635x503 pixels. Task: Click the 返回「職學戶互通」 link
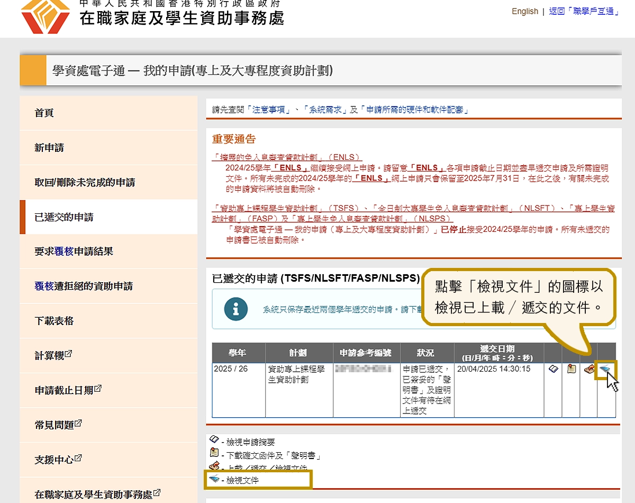click(584, 12)
